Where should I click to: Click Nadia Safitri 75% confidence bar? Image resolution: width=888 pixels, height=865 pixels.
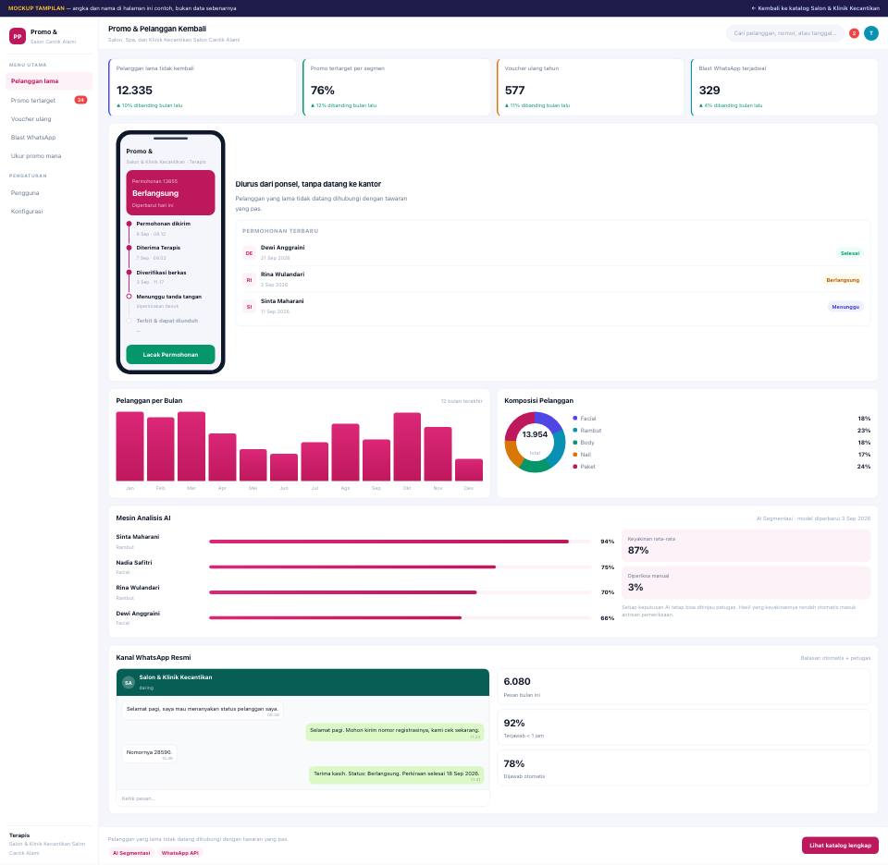400,567
